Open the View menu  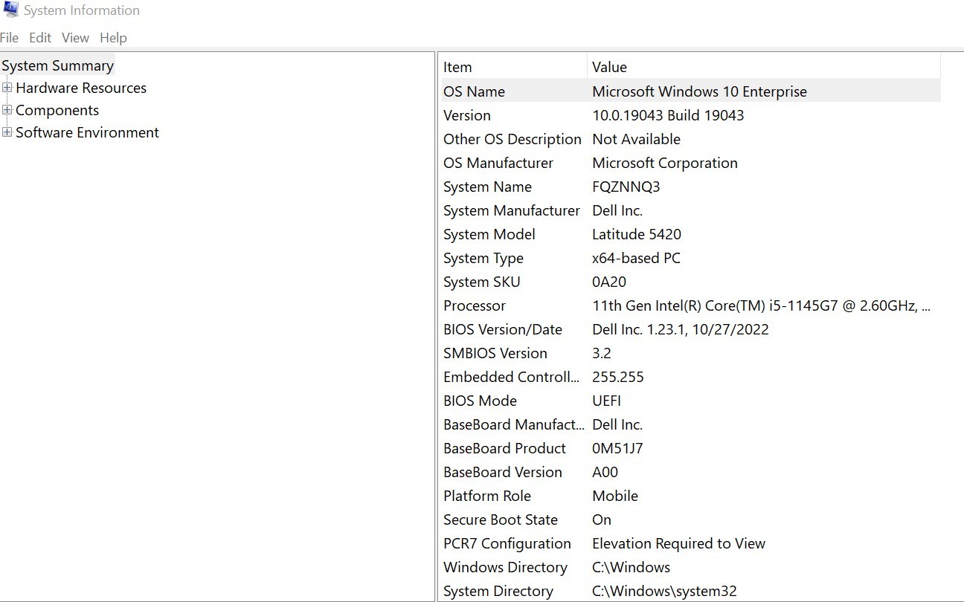[x=75, y=38]
